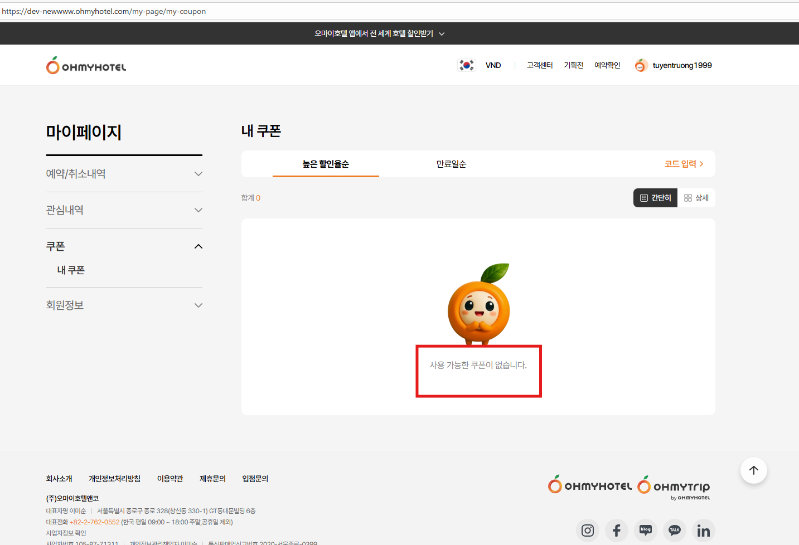Expand the 예약/취소내역 sidebar section
799x545 pixels.
click(x=124, y=174)
